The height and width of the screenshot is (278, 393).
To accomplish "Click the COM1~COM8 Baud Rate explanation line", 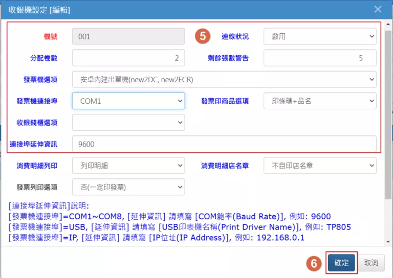I will pos(170,217).
